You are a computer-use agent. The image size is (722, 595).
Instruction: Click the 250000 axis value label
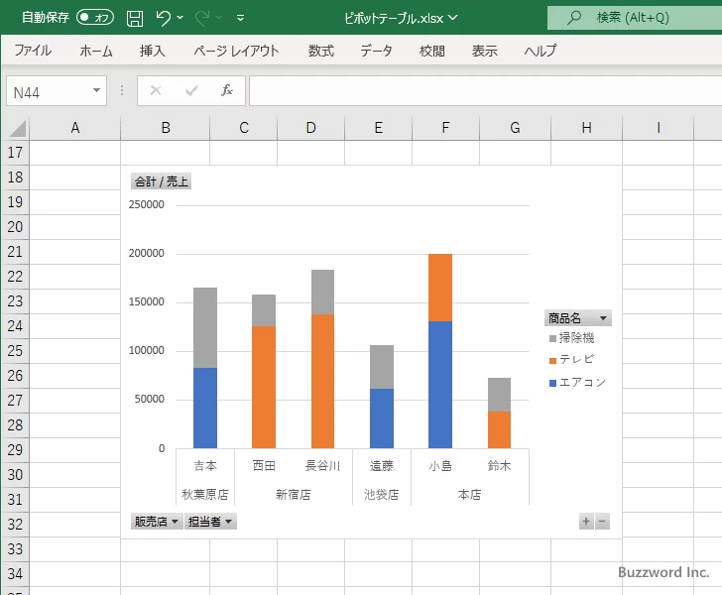147,205
